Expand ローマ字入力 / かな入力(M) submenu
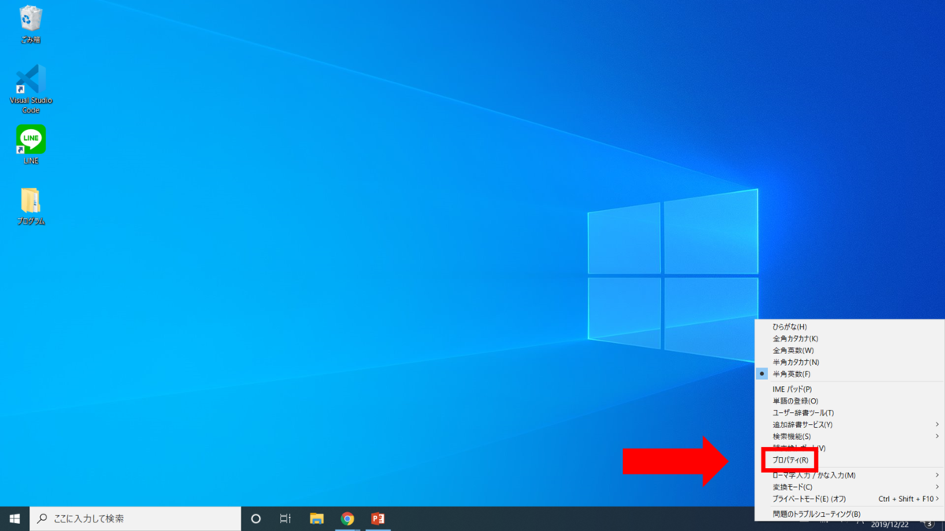Image resolution: width=945 pixels, height=531 pixels. [850, 475]
